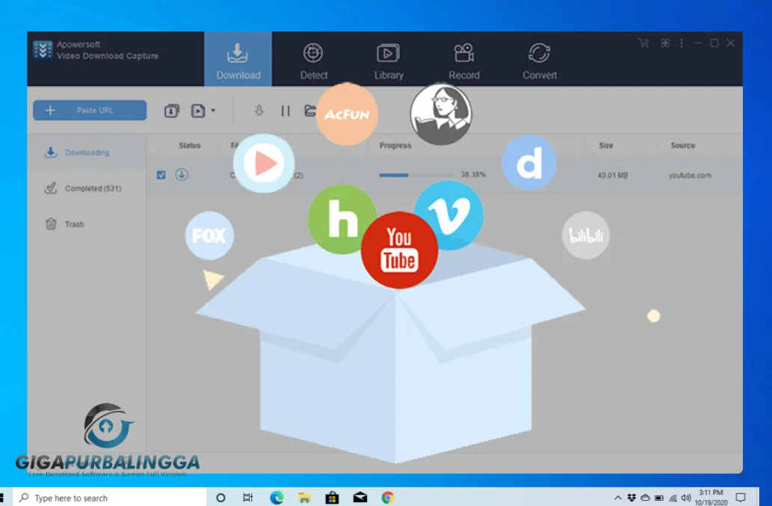Select Downloading in the sidebar

click(87, 152)
